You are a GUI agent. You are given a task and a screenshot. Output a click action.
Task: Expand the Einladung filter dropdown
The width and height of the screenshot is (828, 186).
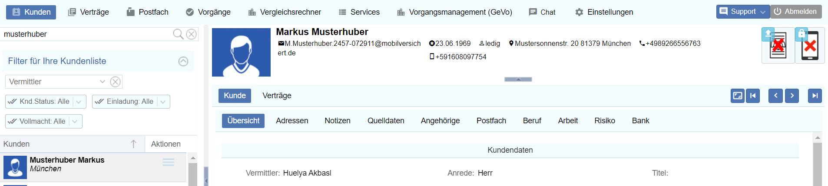163,102
